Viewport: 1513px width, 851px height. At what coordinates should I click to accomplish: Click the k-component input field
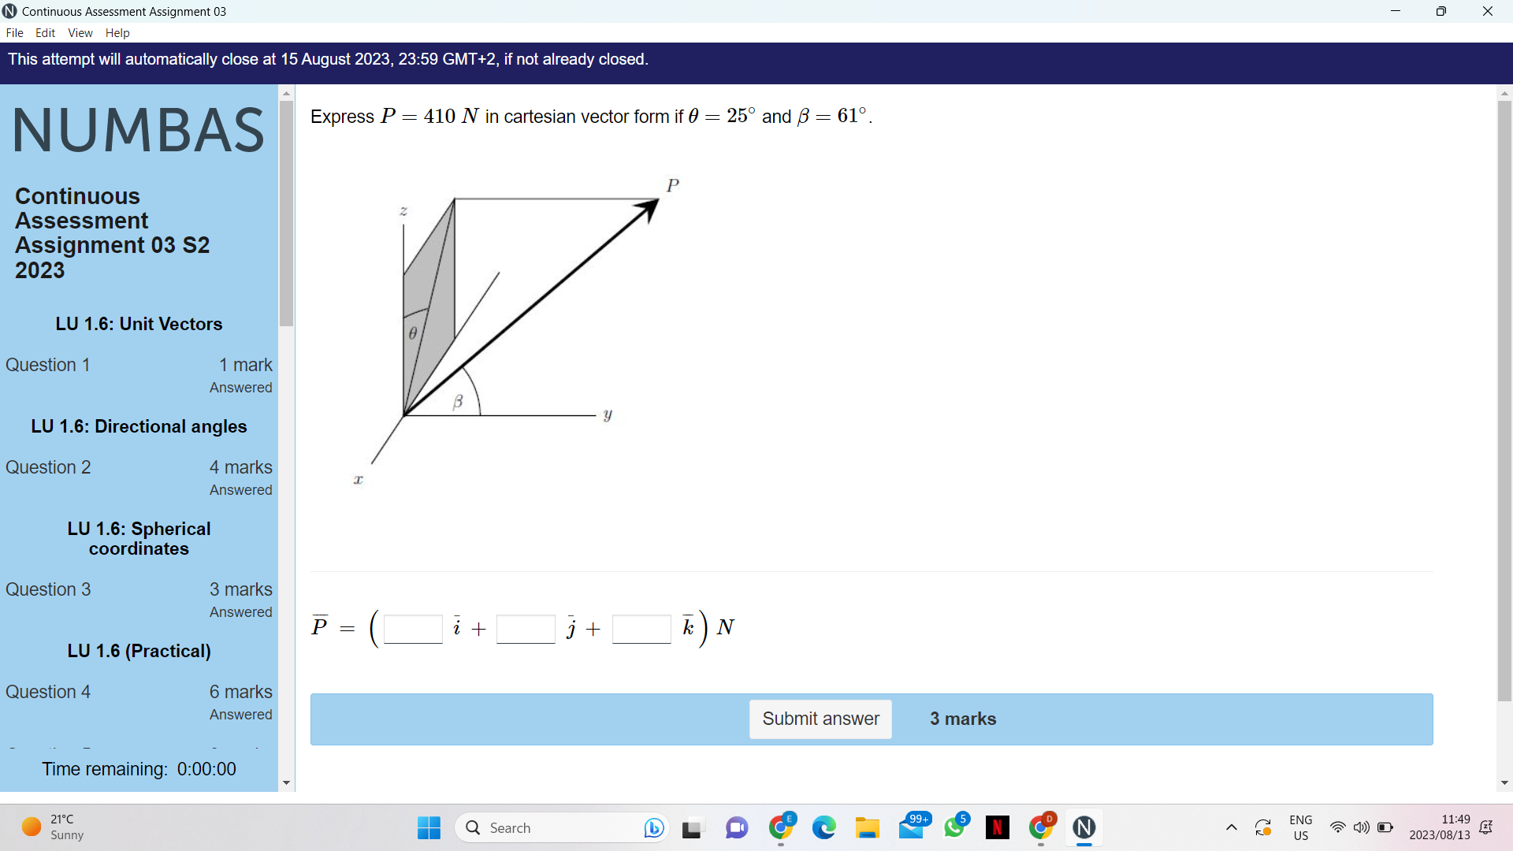coord(641,629)
